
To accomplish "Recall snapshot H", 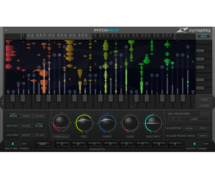I will (175, 144).
